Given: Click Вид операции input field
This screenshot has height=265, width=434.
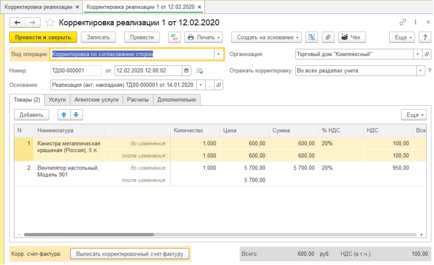Looking at the screenshot, I should [132, 54].
